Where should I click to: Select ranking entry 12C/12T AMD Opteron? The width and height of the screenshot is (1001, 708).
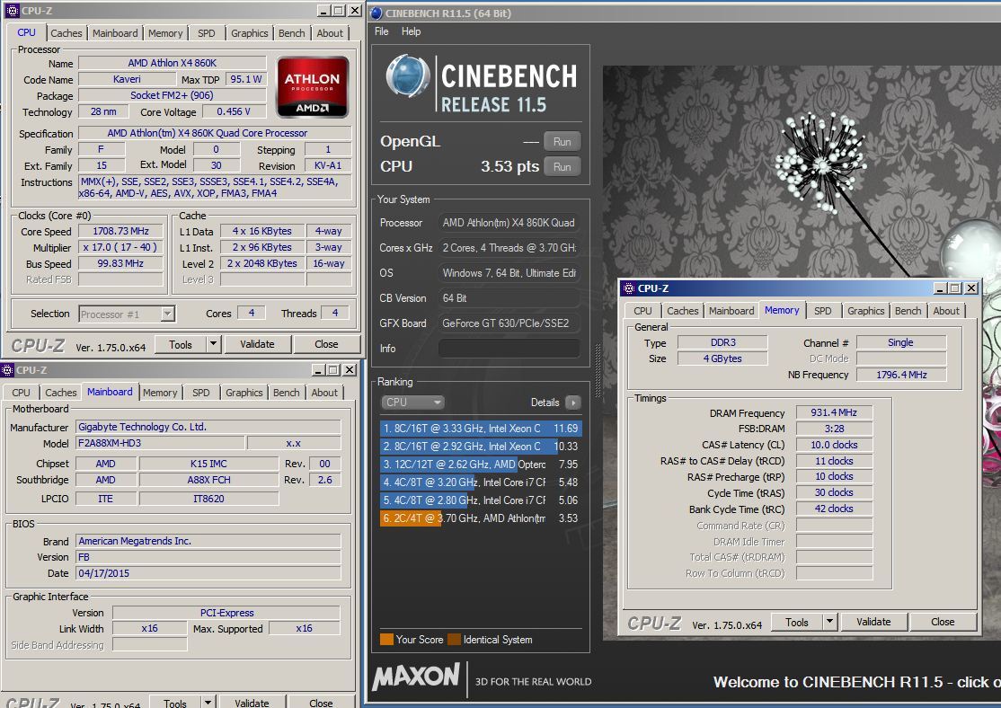(480, 465)
